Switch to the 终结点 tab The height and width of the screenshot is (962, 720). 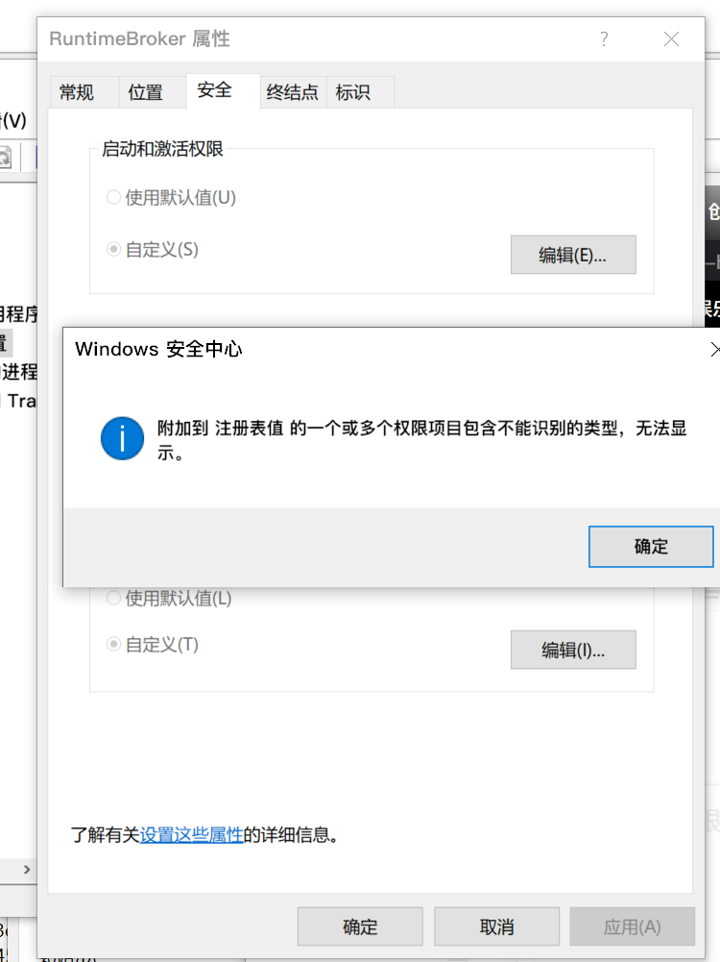pos(293,92)
